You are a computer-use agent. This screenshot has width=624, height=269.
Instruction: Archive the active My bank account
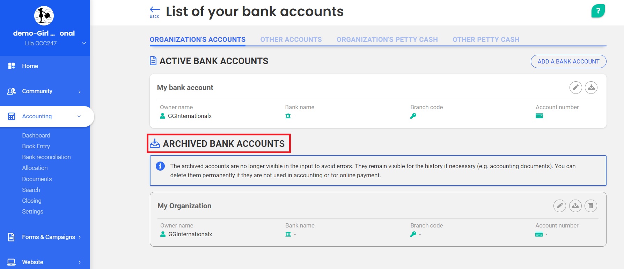(x=591, y=88)
